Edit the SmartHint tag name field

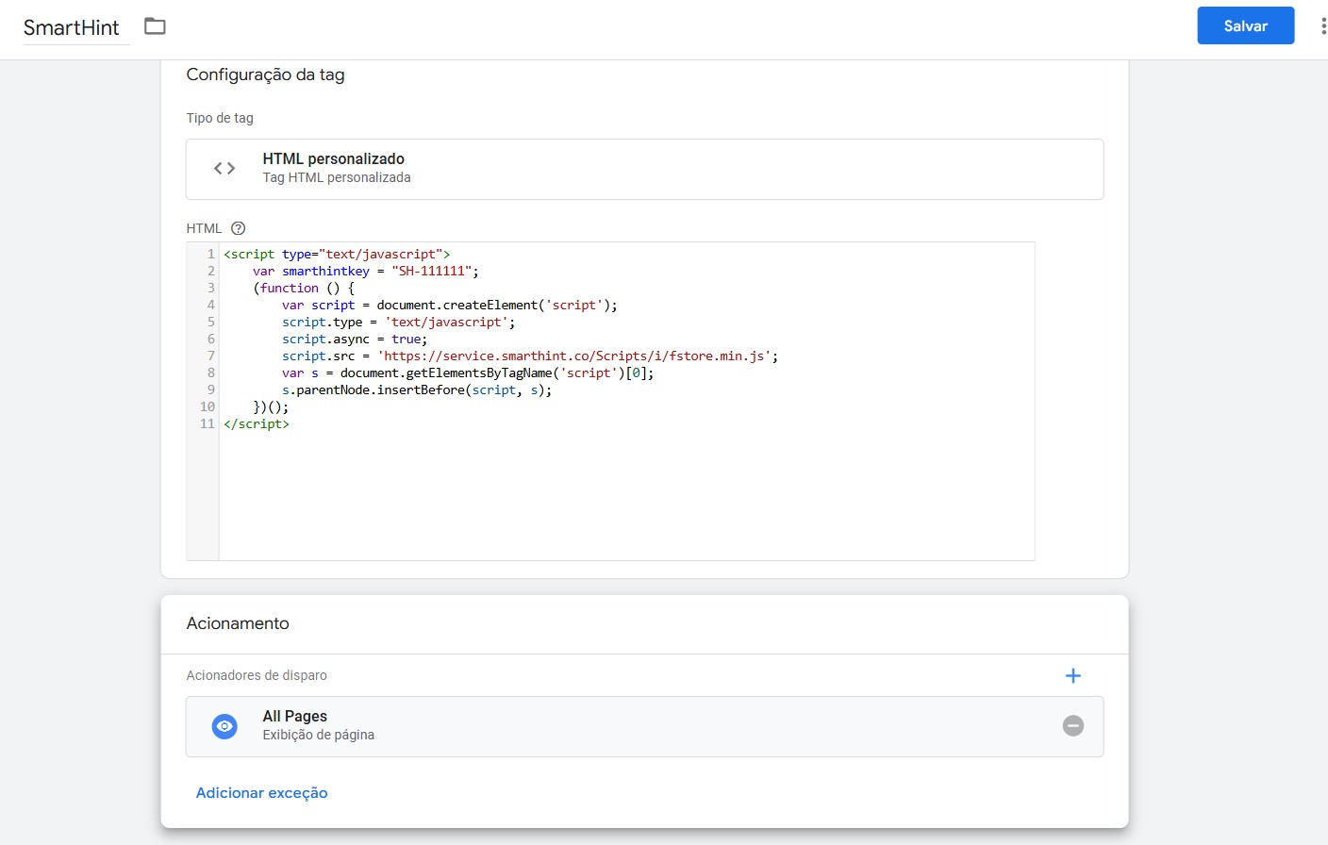[x=75, y=27]
